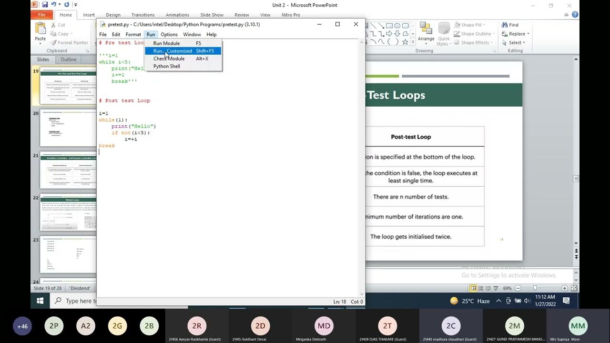Click Fit slide to current window icon
610x343 pixels.
click(x=574, y=288)
